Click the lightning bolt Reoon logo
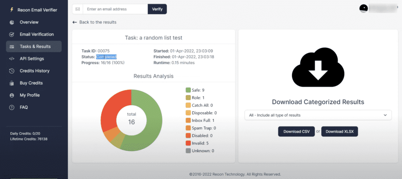The image size is (402, 179). tap(12, 9)
